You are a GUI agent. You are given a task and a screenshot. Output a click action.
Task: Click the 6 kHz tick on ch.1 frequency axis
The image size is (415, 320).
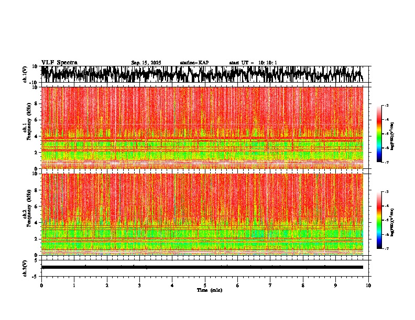point(37,120)
